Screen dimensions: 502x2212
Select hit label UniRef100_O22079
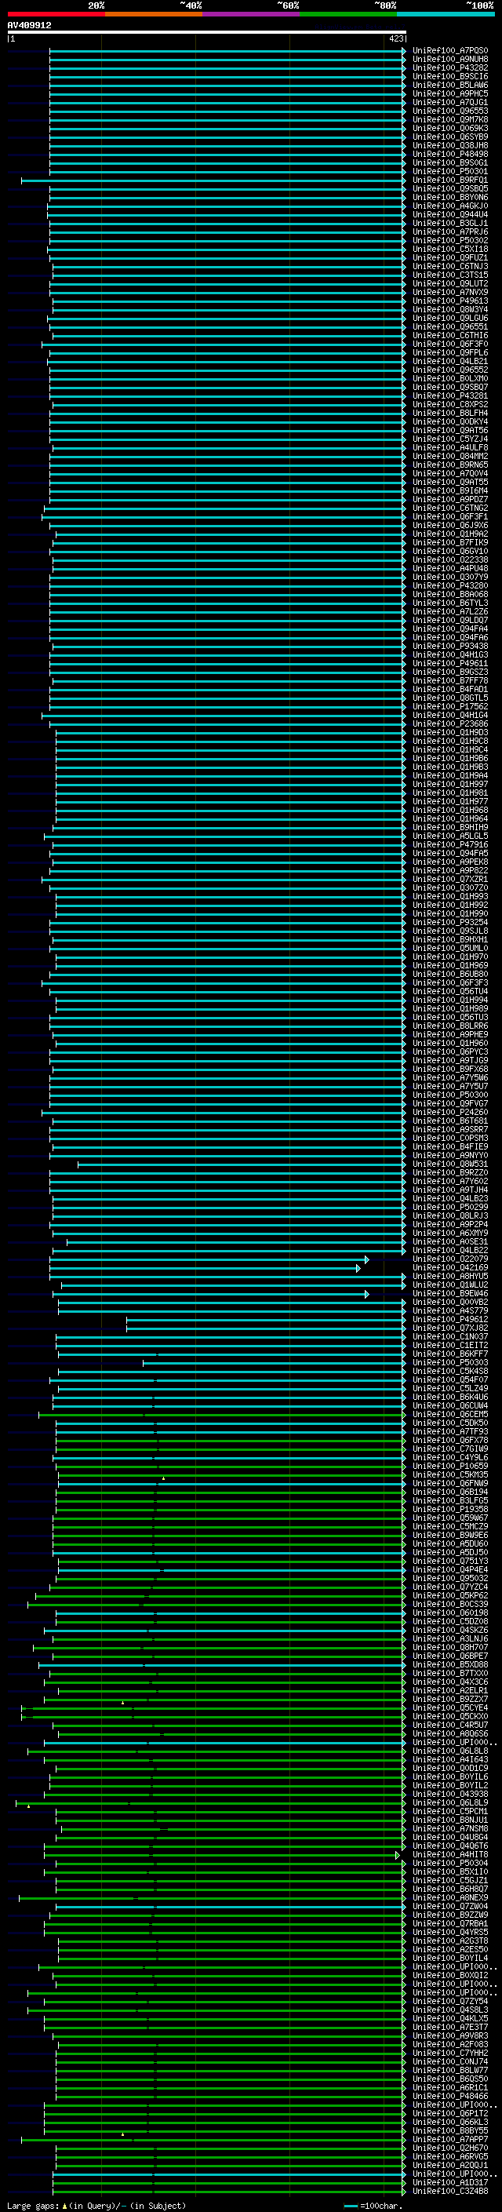[x=450, y=1259]
